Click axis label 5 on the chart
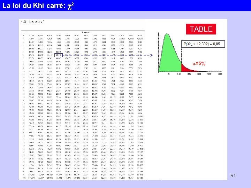The width and height of the screenshot is (251, 188). [x=168, y=74]
